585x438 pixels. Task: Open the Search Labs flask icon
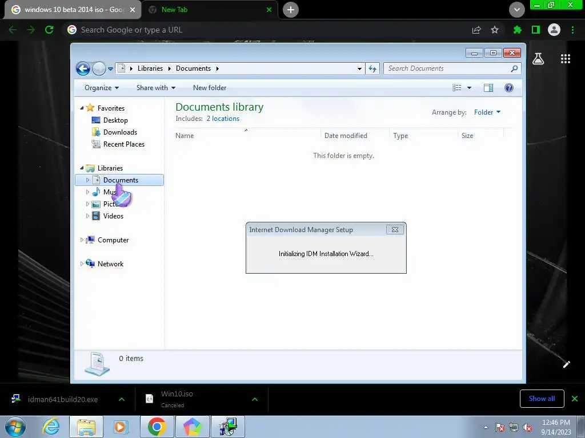click(538, 59)
